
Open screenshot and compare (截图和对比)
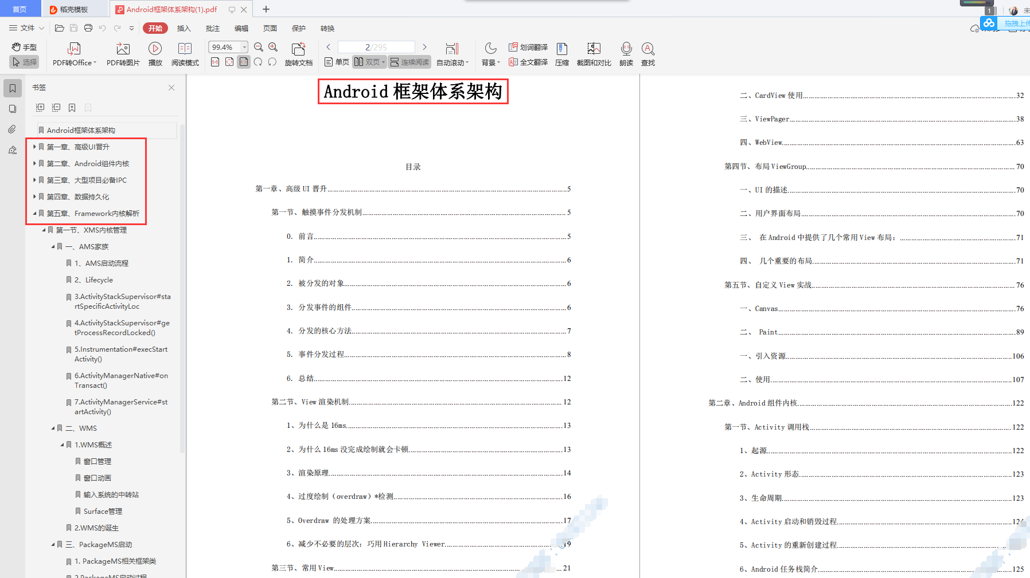coord(594,54)
